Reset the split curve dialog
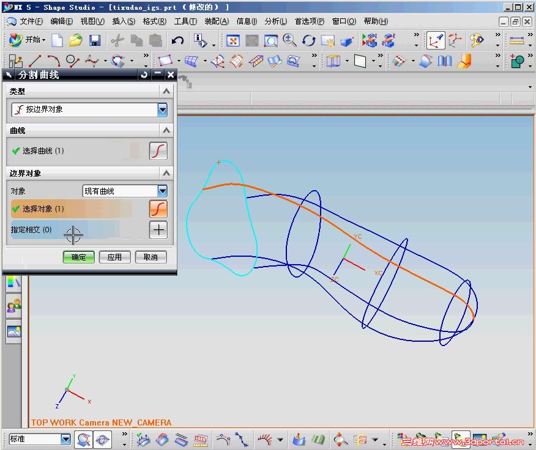Viewport: 536px width, 450px height. click(144, 75)
